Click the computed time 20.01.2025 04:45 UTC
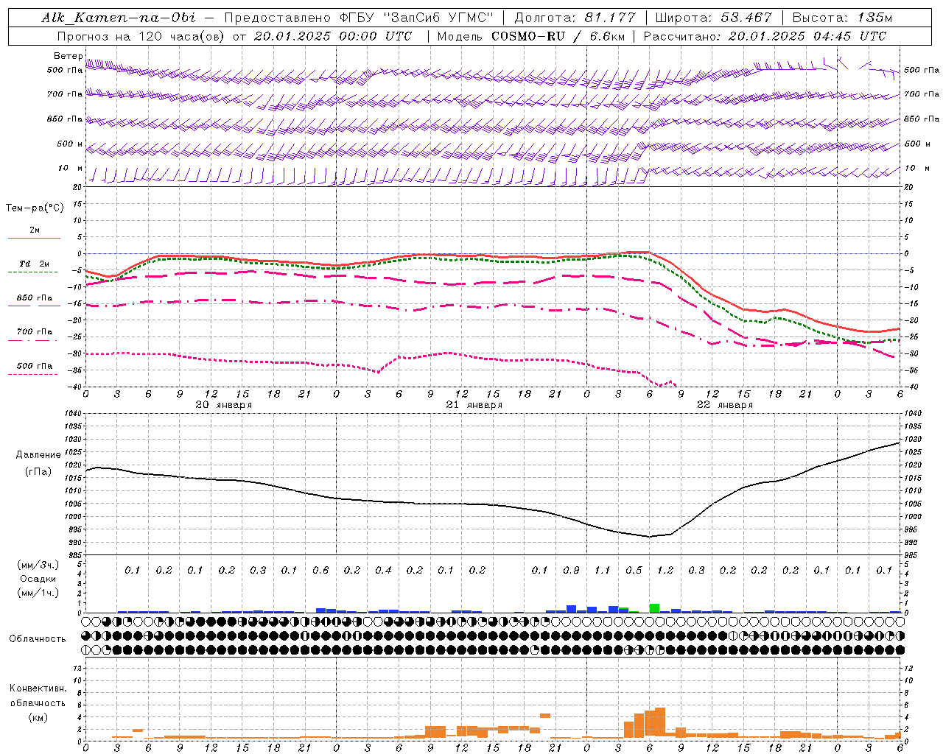 (x=807, y=36)
